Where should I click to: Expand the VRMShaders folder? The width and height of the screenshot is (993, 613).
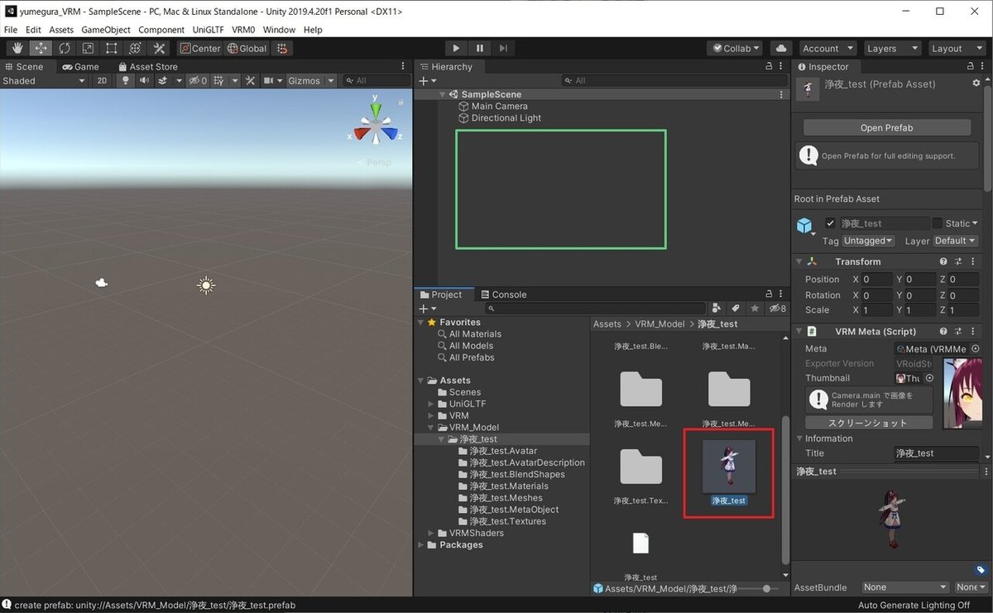click(432, 533)
